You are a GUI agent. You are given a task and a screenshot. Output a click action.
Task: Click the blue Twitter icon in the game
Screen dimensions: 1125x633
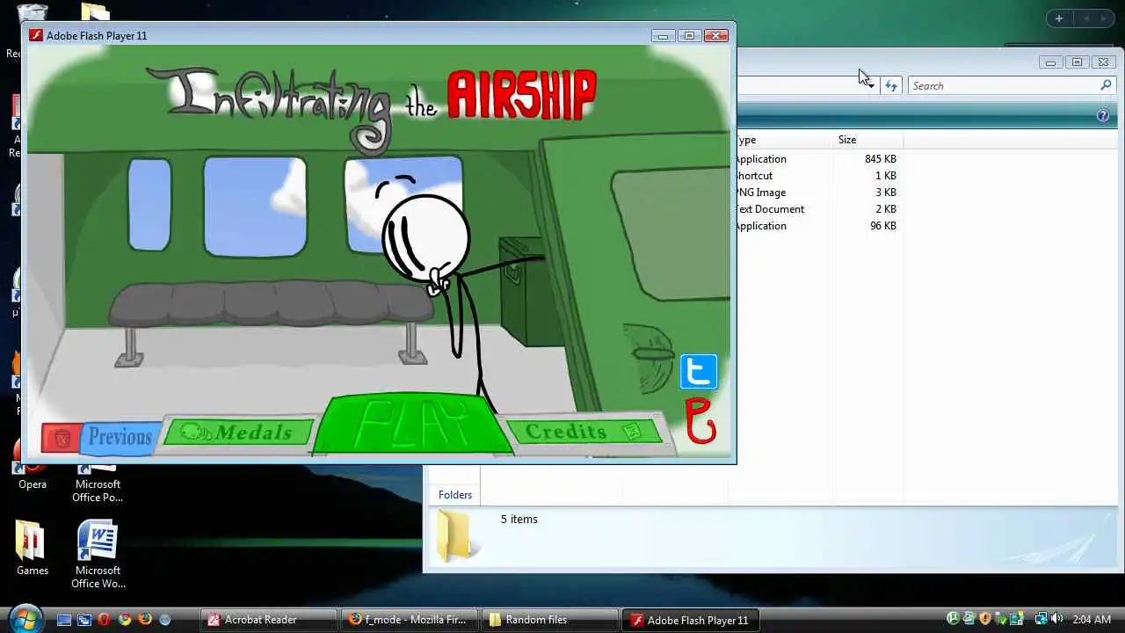click(699, 372)
